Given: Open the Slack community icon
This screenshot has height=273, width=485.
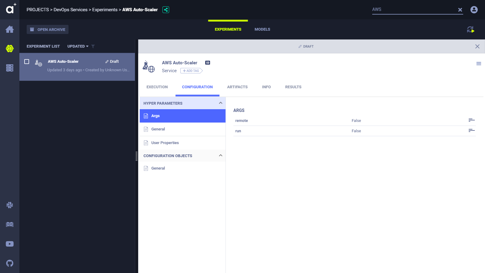Looking at the screenshot, I should point(10,205).
